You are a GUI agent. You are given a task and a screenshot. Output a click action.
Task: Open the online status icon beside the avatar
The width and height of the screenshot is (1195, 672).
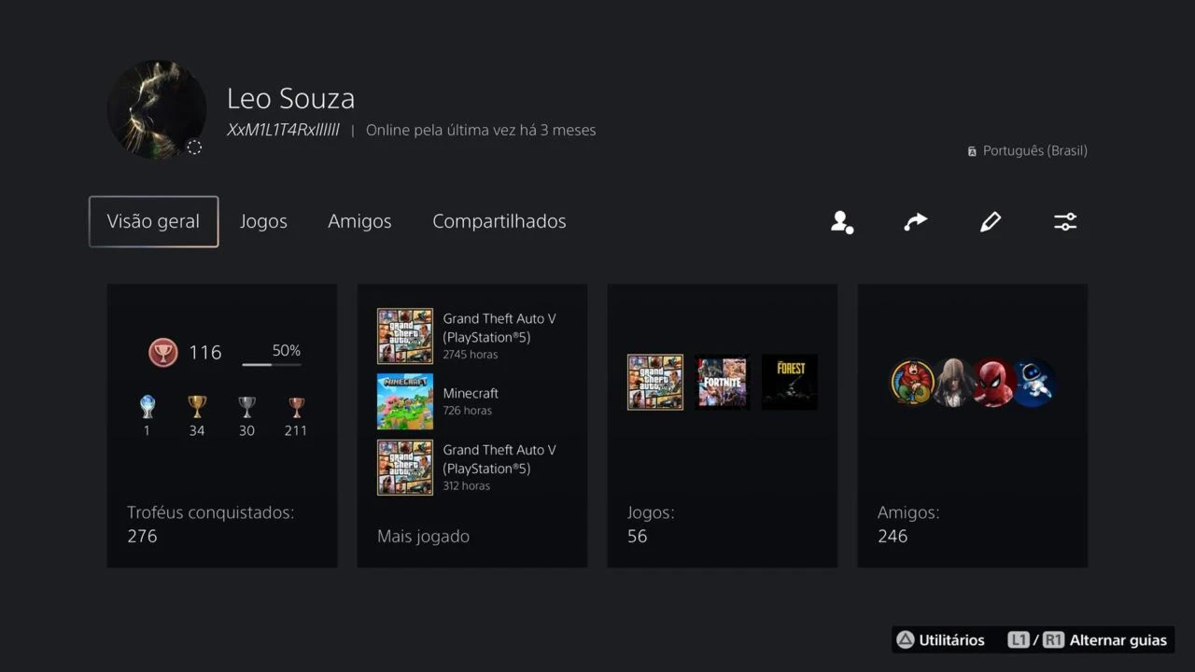(194, 147)
